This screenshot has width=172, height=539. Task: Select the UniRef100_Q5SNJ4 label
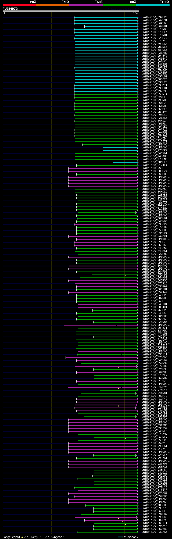154,94
